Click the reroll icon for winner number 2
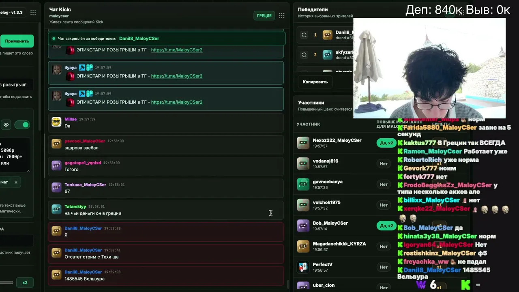This screenshot has width=519, height=292. coord(304,55)
